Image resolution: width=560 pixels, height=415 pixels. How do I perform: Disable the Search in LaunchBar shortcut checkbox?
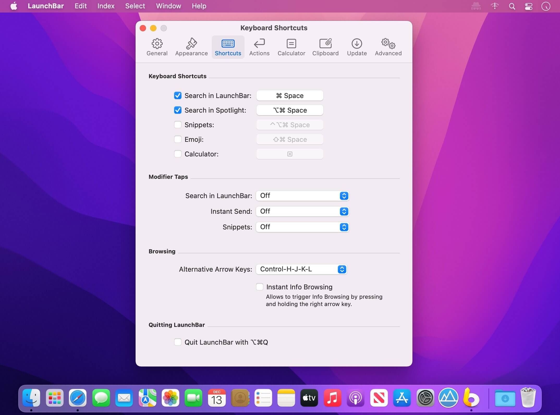(x=178, y=96)
